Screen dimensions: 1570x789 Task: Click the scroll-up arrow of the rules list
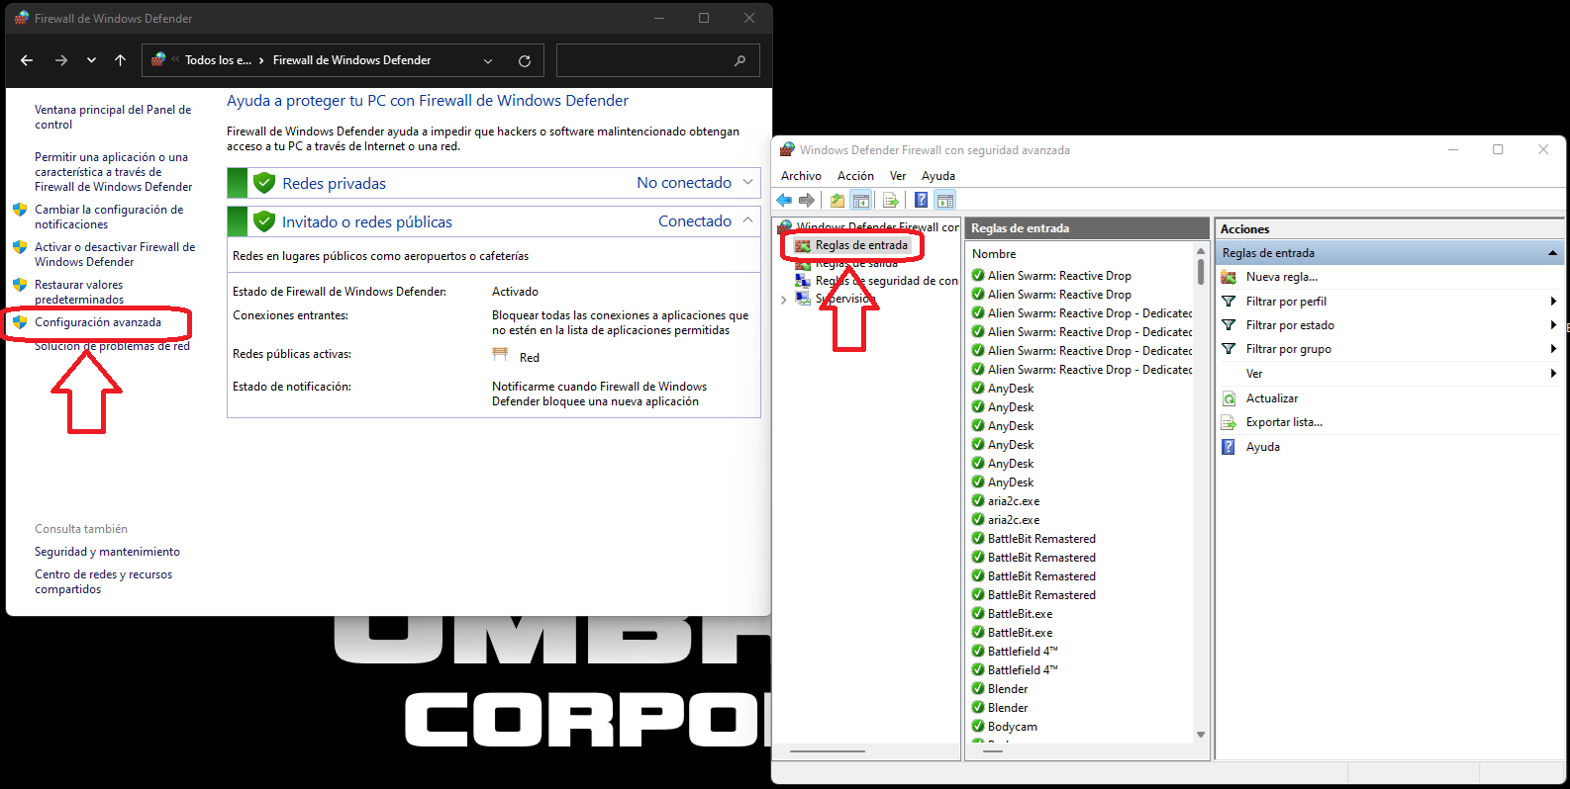pyautogui.click(x=1201, y=251)
